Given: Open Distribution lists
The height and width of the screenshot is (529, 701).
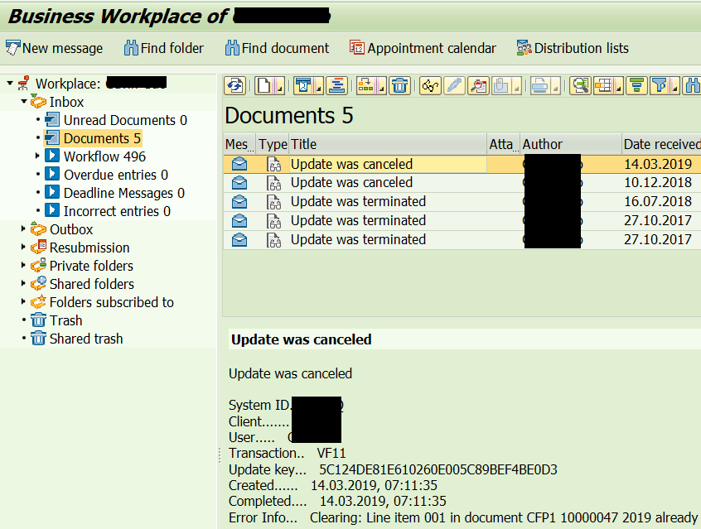Looking at the screenshot, I should click(573, 48).
